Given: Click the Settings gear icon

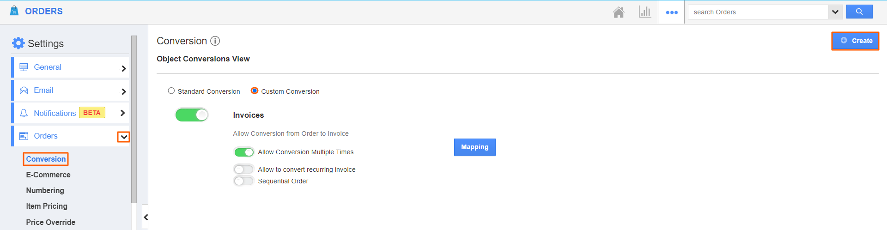Looking at the screenshot, I should [x=18, y=43].
